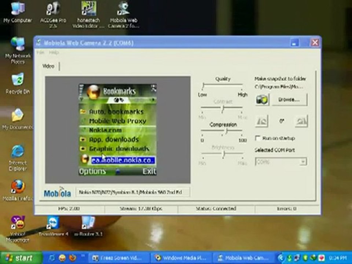Click the taskbar clock

(338, 258)
